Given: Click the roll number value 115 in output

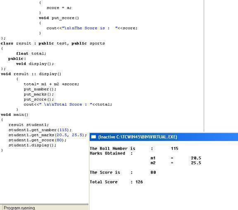Looking at the screenshot, I should [x=174, y=149].
